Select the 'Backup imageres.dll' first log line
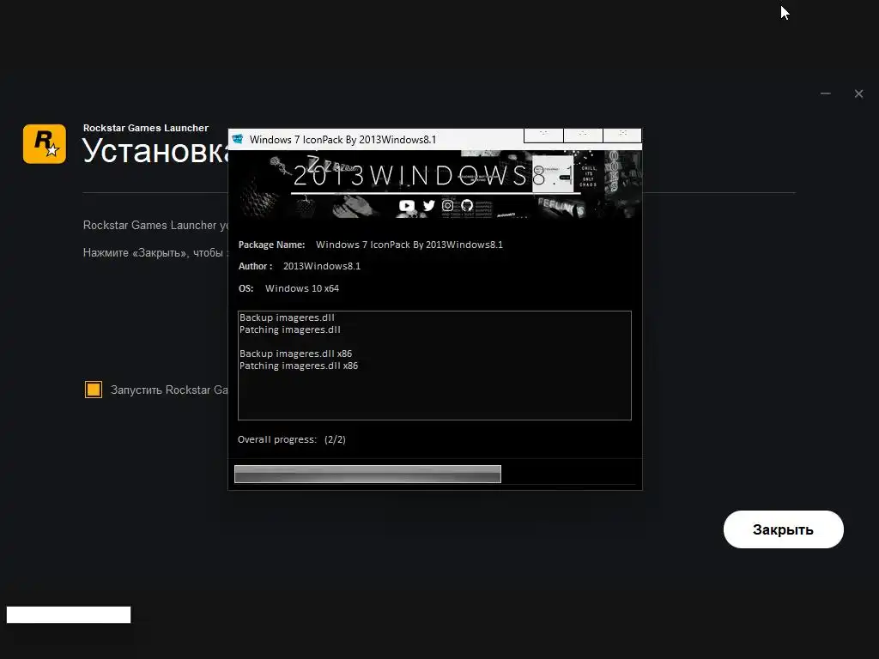Image resolution: width=879 pixels, height=659 pixels. click(287, 317)
